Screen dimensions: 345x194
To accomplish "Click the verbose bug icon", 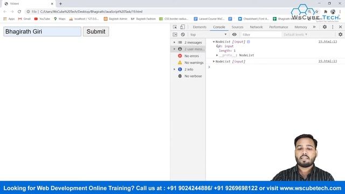I will click(x=180, y=76).
